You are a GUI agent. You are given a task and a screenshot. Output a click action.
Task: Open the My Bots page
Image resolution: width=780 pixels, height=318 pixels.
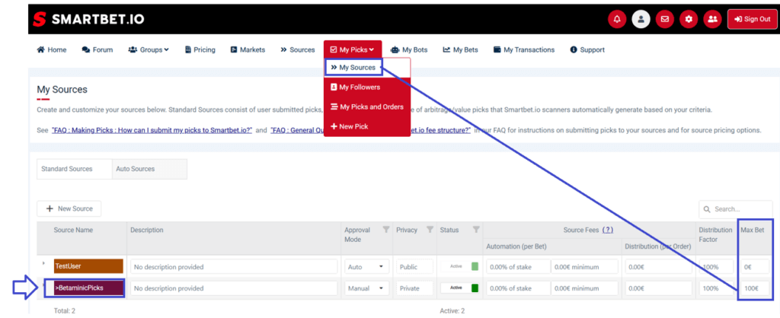(409, 49)
